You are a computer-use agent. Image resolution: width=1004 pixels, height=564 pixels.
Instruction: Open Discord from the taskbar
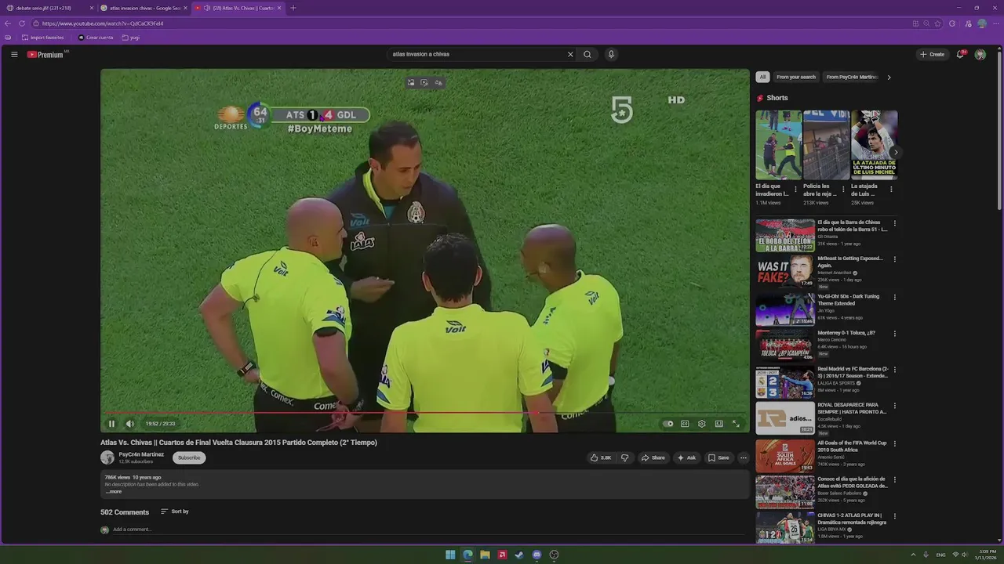pos(537,555)
